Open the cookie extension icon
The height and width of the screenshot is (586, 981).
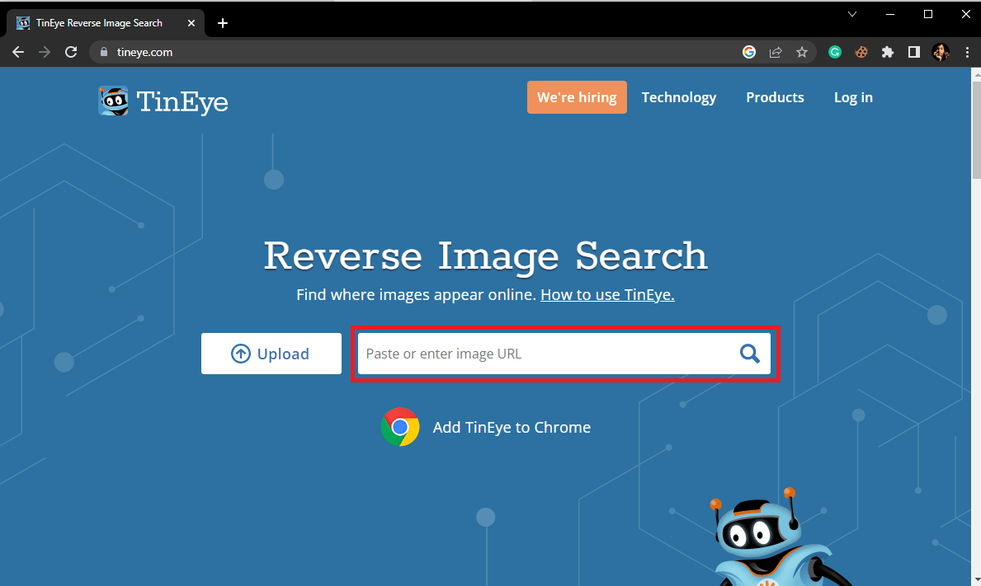coord(861,53)
